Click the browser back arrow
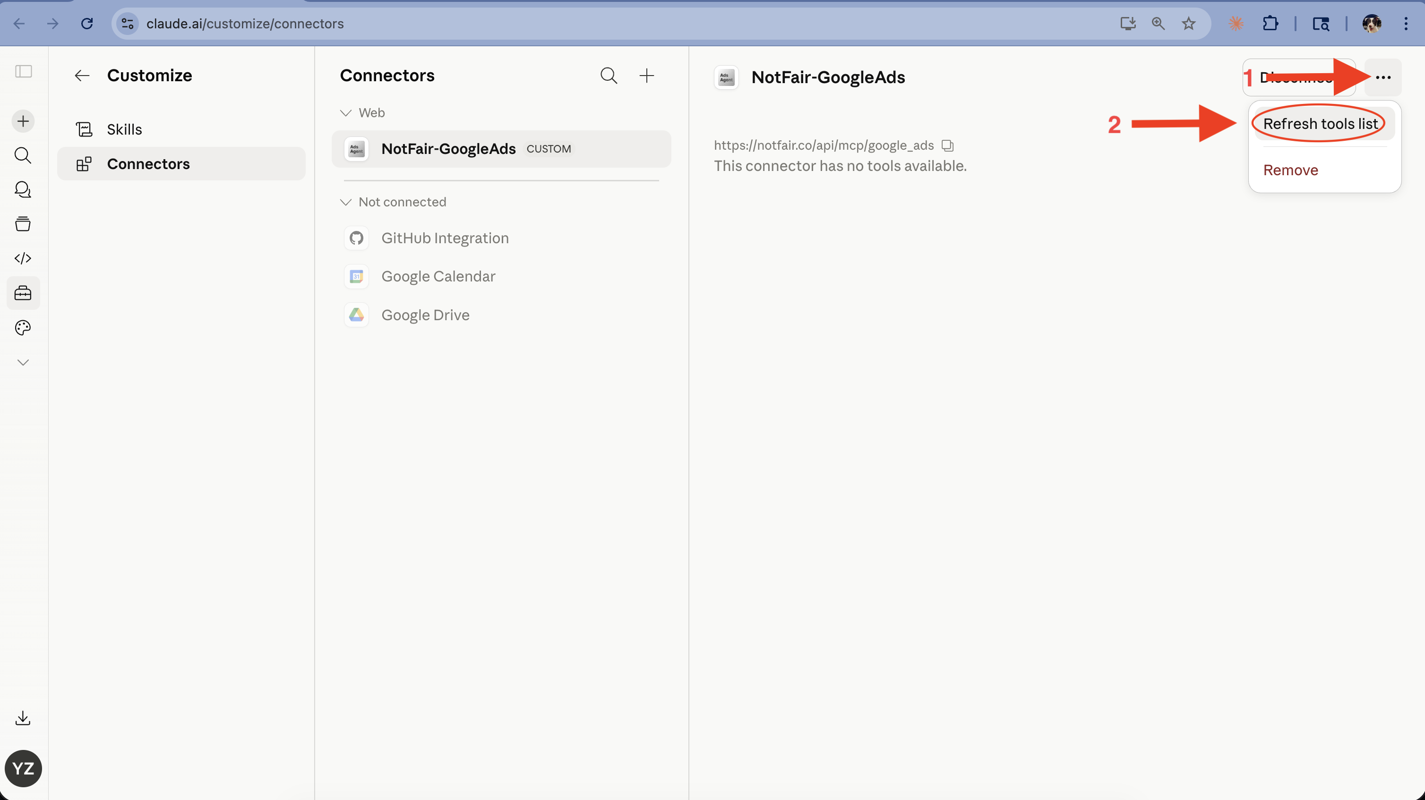 coord(19,24)
